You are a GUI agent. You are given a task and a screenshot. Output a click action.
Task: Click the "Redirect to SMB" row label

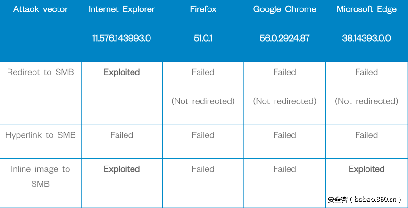[x=40, y=72]
